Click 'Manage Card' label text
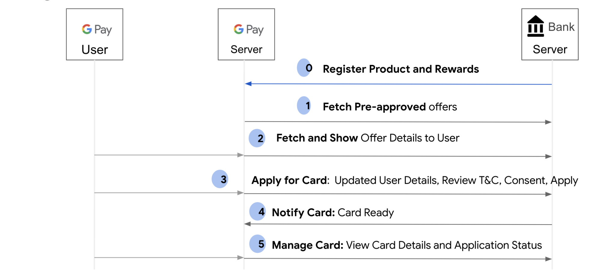Screen dimensions: 601x278 click(308, 245)
